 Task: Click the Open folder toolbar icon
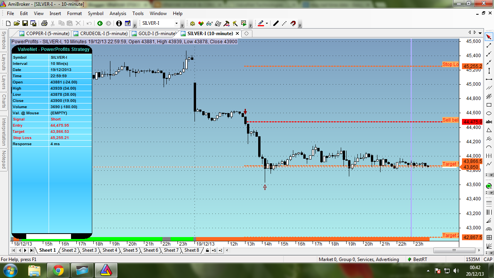(17, 24)
